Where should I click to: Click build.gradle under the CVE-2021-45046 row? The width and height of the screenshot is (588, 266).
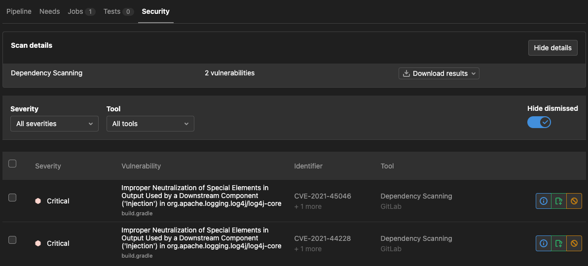(137, 214)
